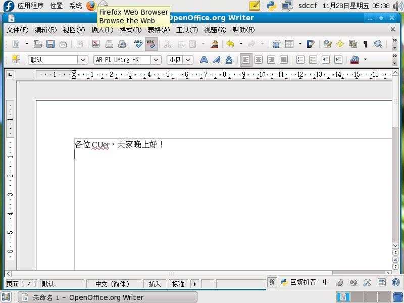The image size is (404, 303).
Task: Open the 工具(T) menu
Action: pos(187,30)
